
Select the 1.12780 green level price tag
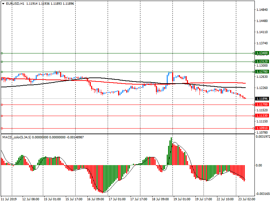pos(262,72)
